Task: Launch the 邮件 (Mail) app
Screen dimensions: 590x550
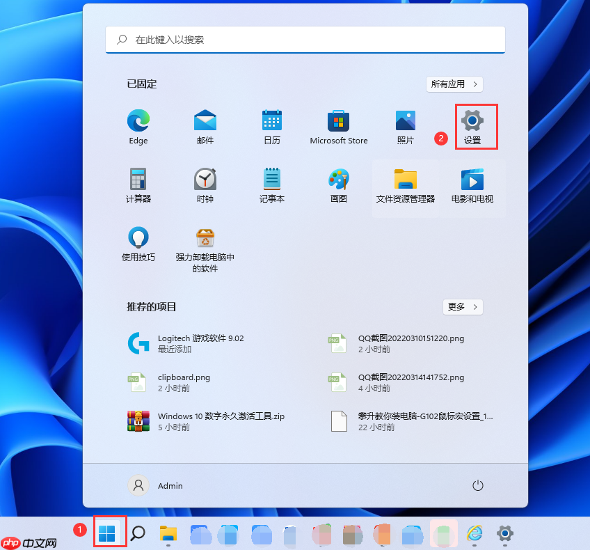Action: coord(205,125)
